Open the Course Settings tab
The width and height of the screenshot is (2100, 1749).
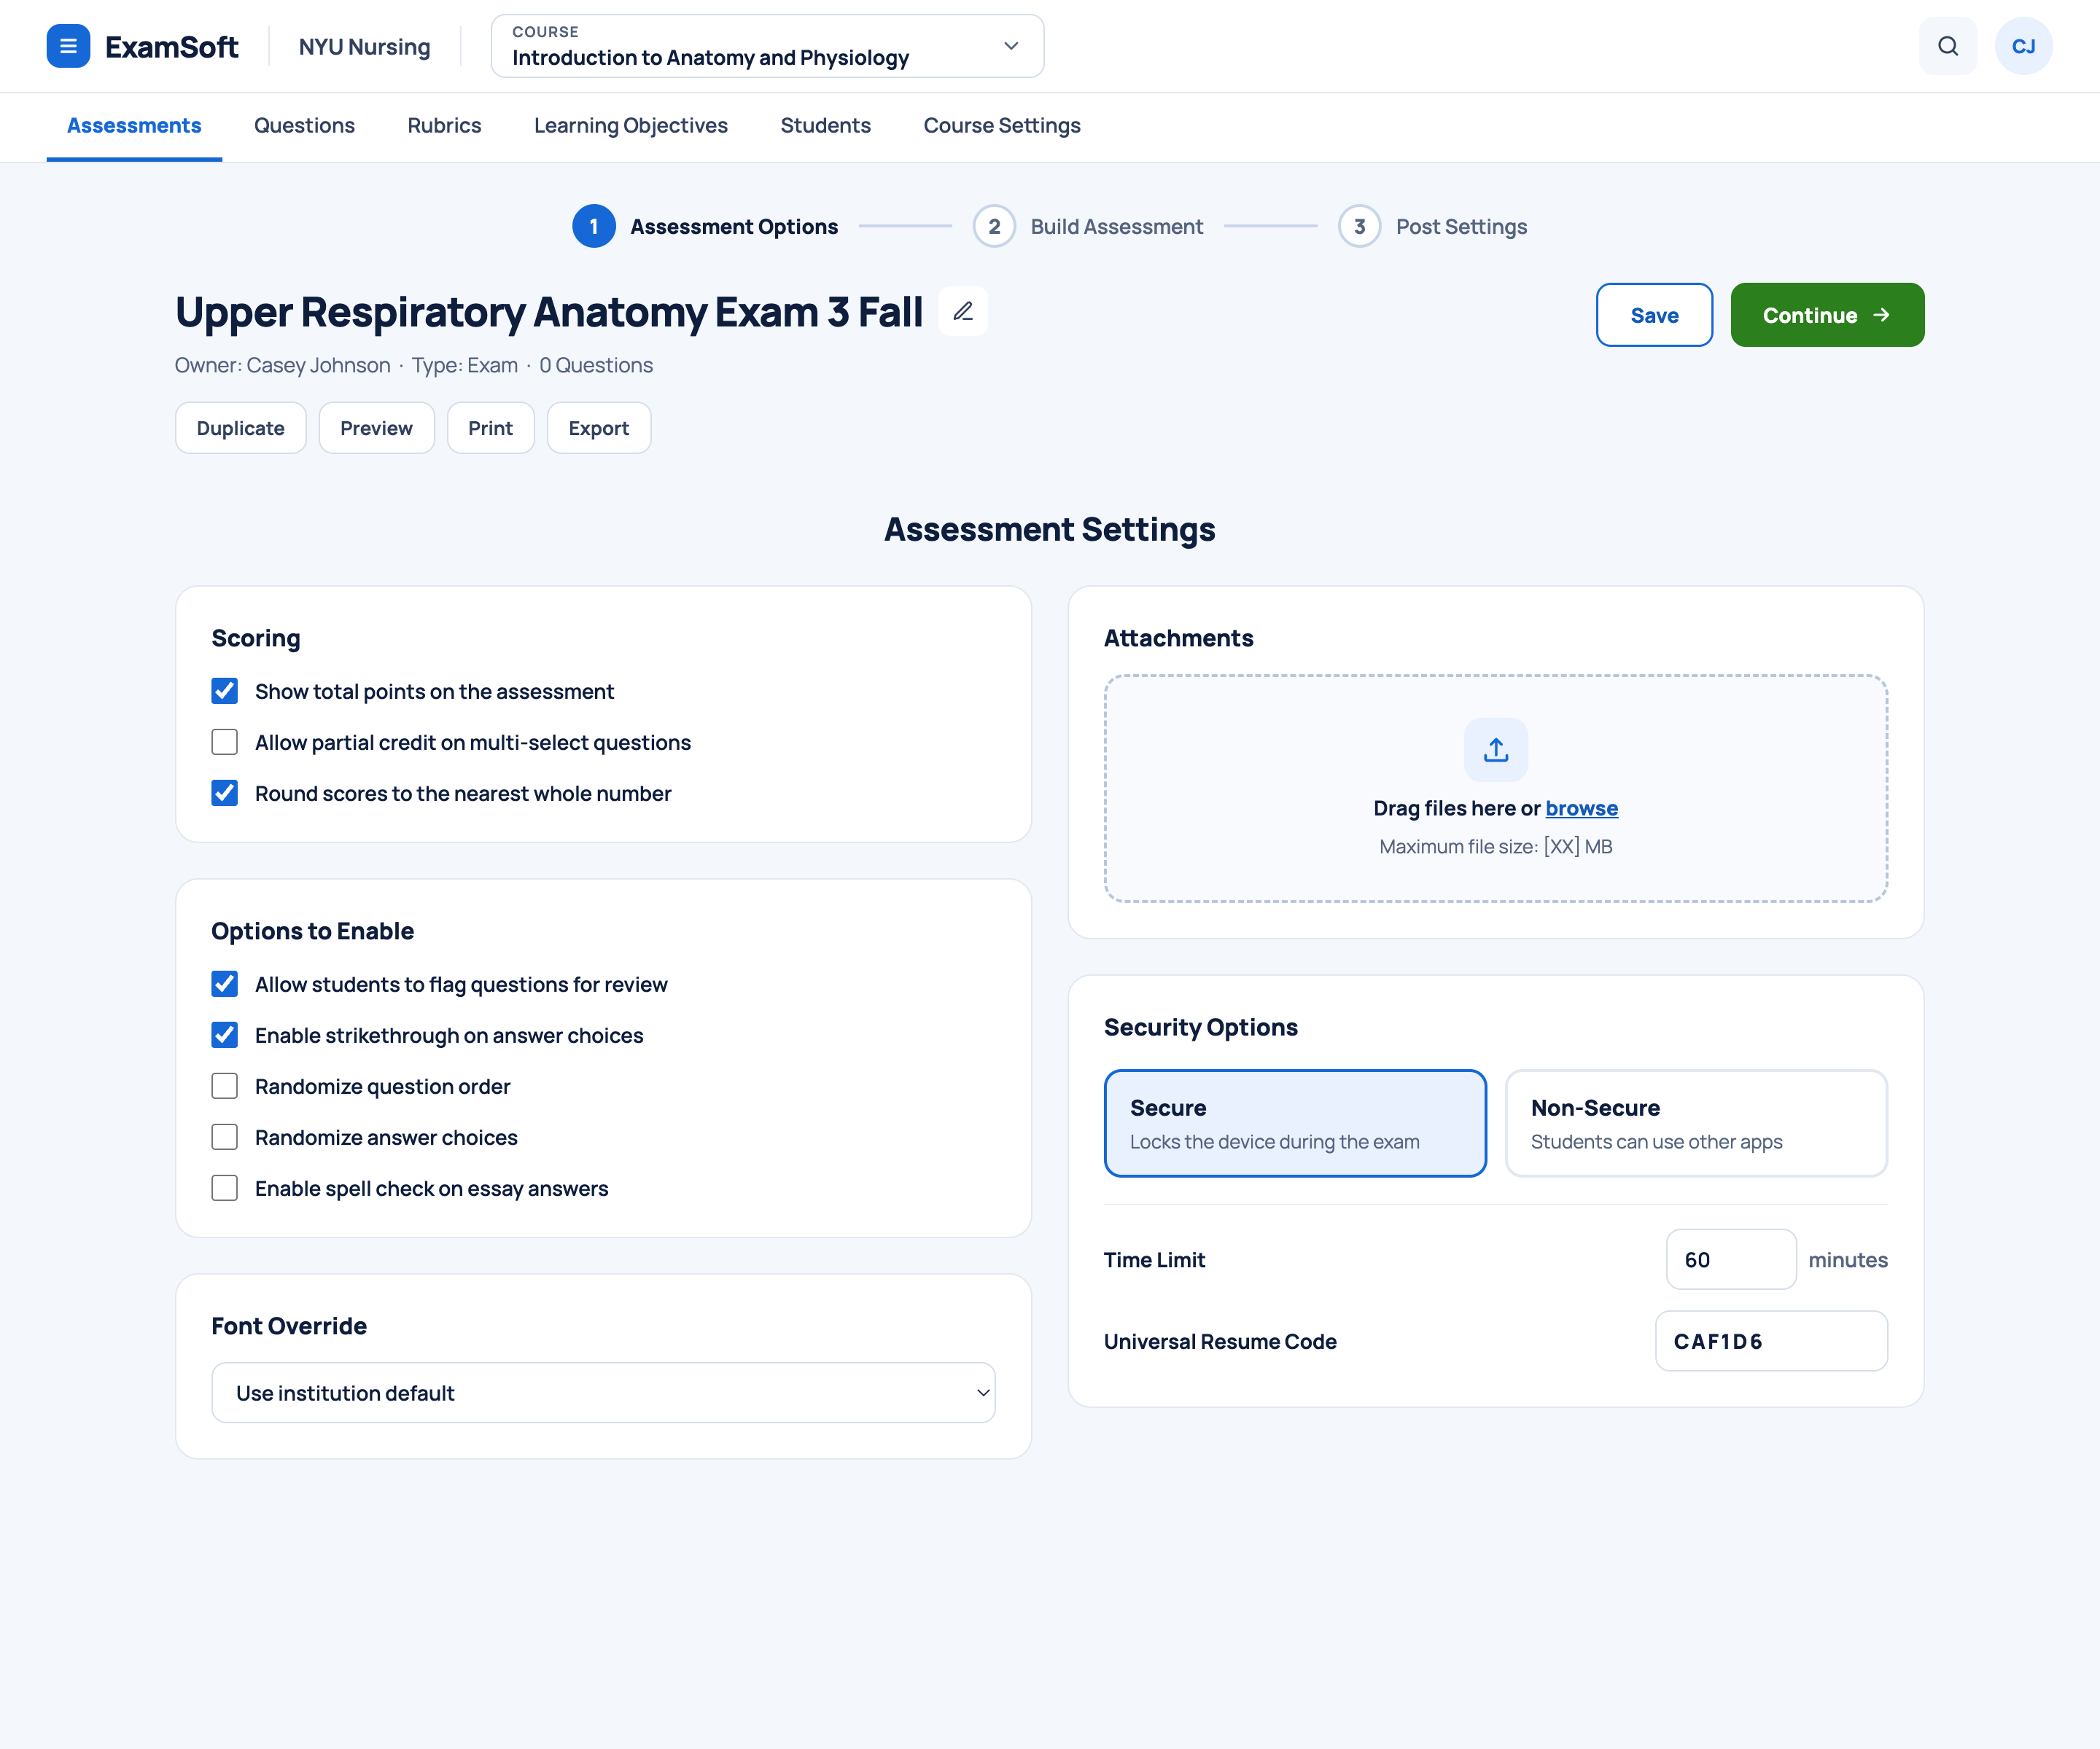click(1002, 126)
